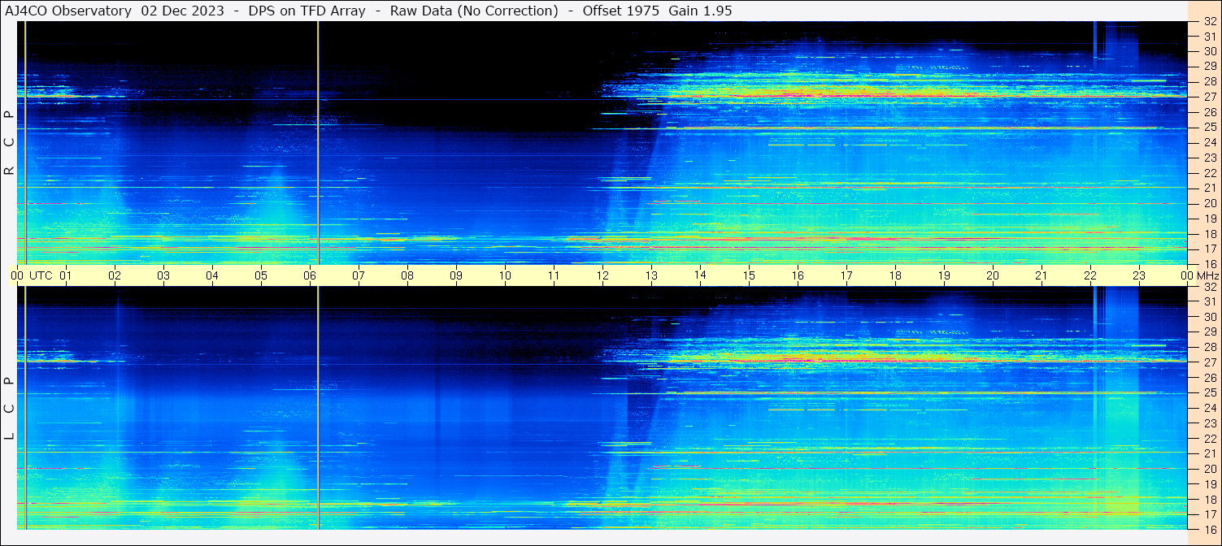Click 32 MHz label on RCP frequency scale
The width and height of the screenshot is (1222, 546).
point(1209,22)
